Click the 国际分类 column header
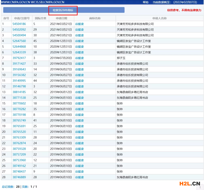This screenshot has height=190, width=204. pyautogui.click(x=40, y=18)
